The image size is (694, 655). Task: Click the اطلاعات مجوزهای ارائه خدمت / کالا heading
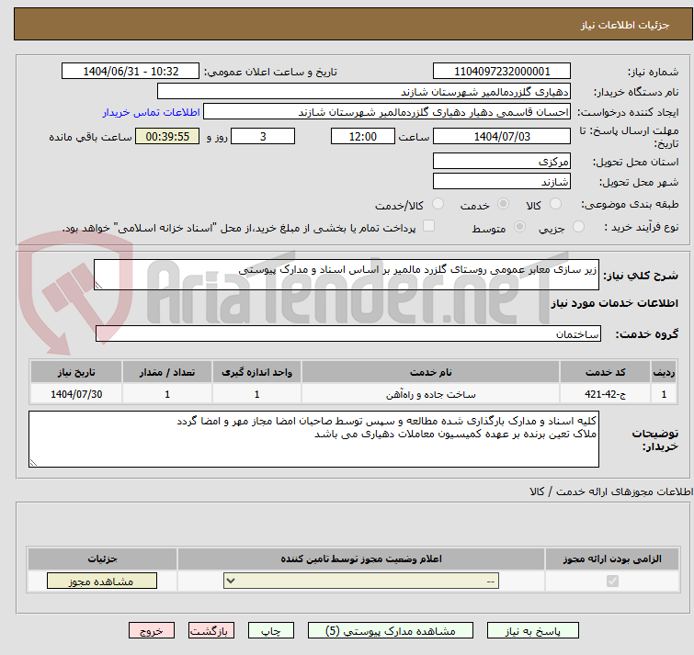611,491
